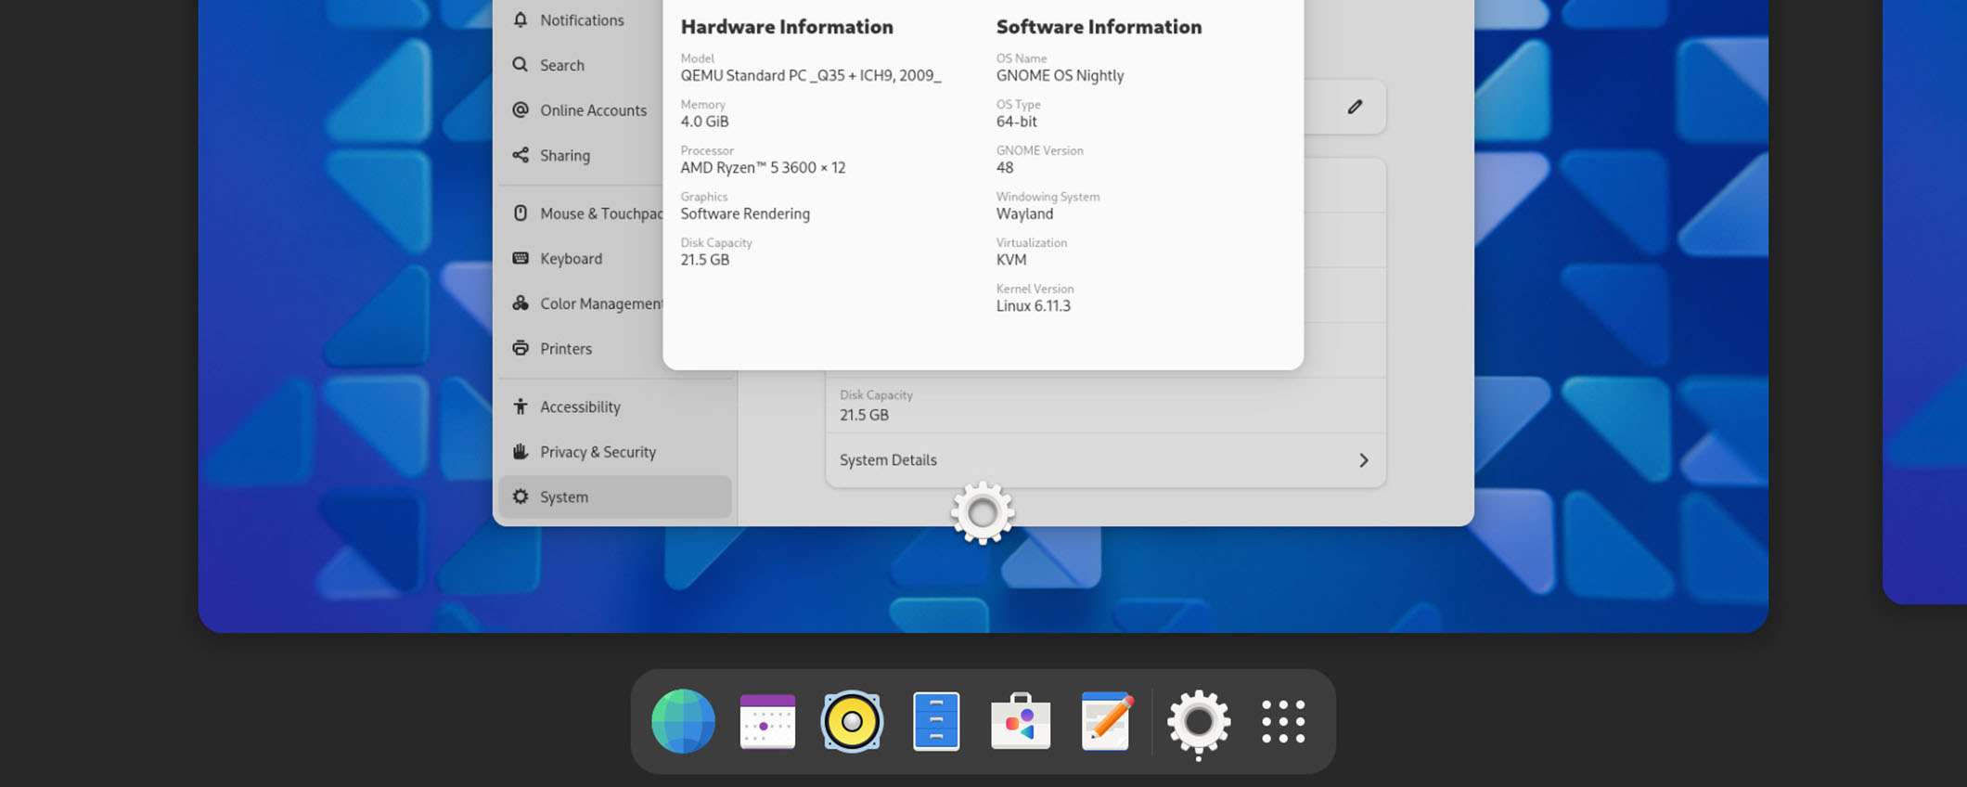
Task: Click the Settings window gear badge
Action: pos(983,512)
